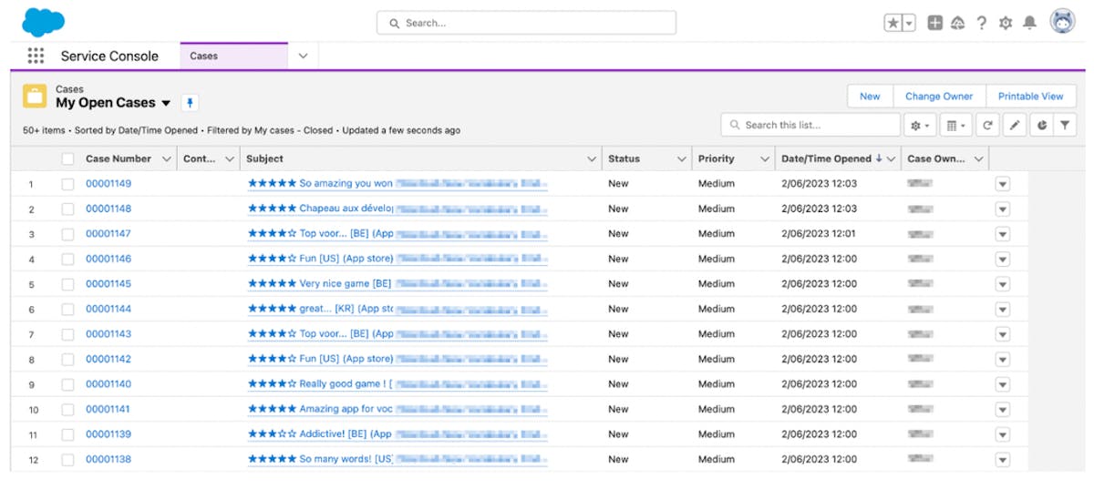Open the Filters funnel icon
This screenshot has height=500, width=1094.
coord(1064,126)
